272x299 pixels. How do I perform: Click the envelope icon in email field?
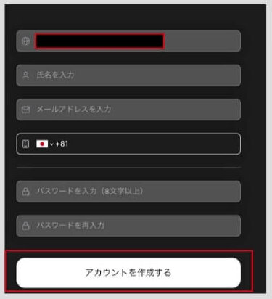25,110
